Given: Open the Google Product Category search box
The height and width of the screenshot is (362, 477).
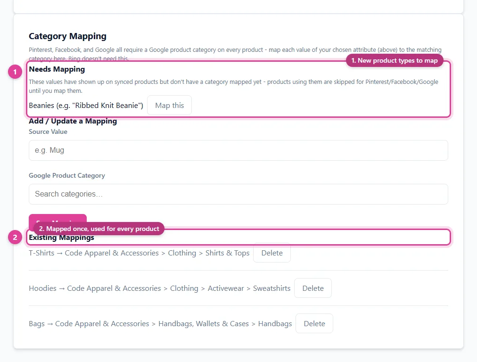Looking at the screenshot, I should point(238,194).
